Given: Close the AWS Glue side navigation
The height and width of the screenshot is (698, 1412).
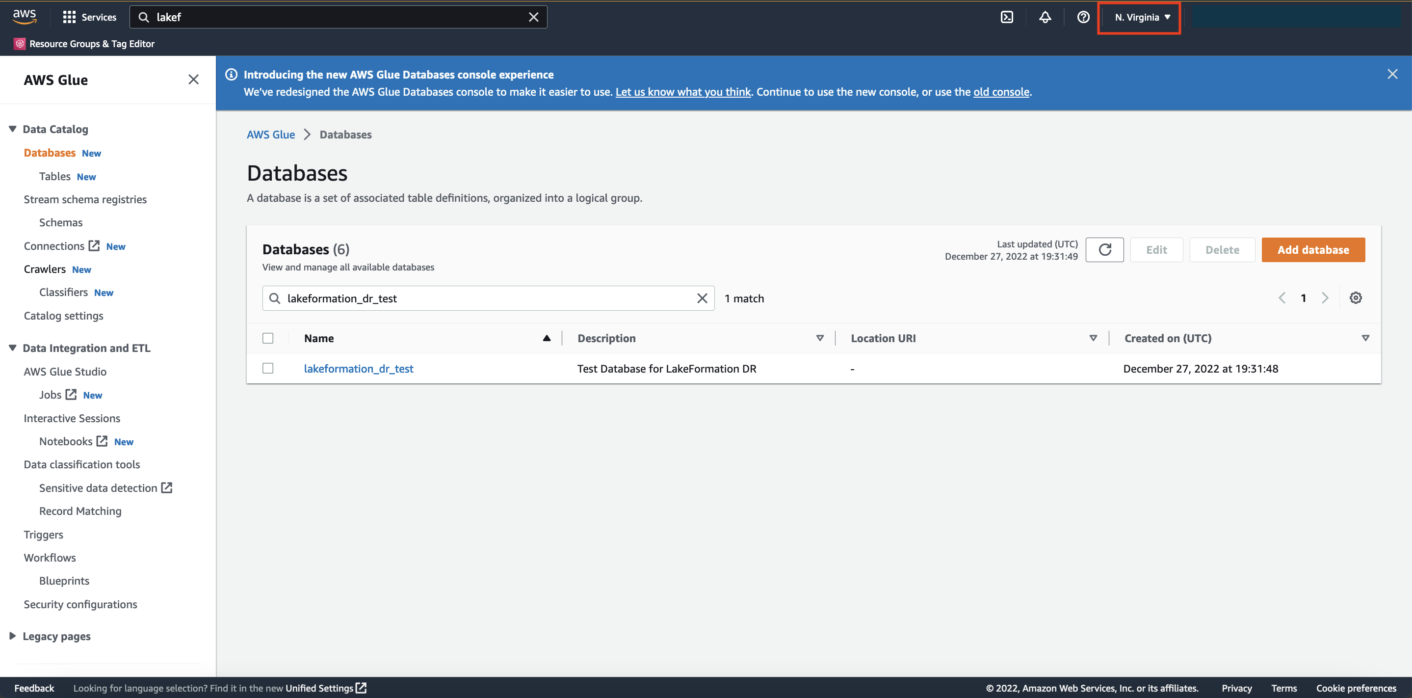Looking at the screenshot, I should (x=193, y=80).
